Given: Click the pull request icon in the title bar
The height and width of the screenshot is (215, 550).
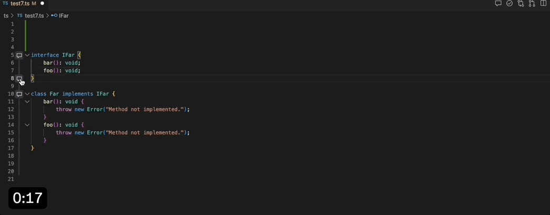Looking at the screenshot, I should tap(532, 4).
